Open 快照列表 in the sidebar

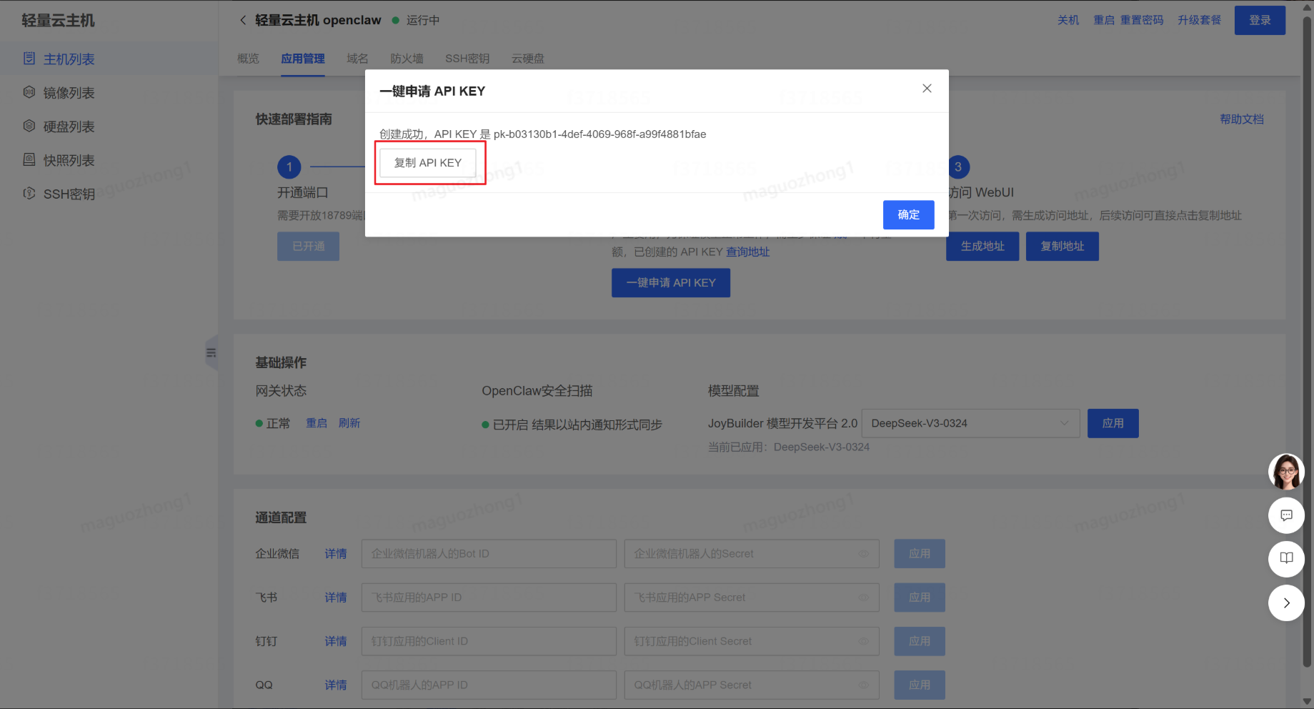coord(69,160)
